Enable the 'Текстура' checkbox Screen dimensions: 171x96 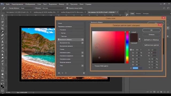60,36
